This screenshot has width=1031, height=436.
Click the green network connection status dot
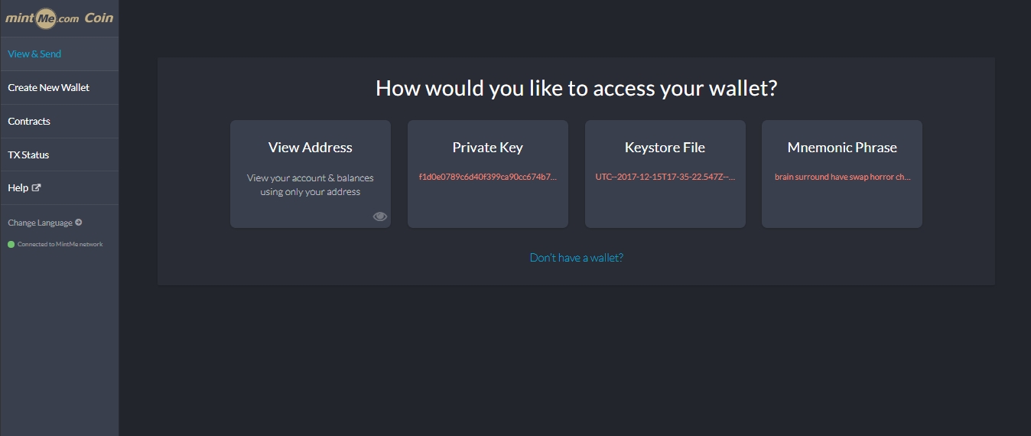(x=11, y=245)
